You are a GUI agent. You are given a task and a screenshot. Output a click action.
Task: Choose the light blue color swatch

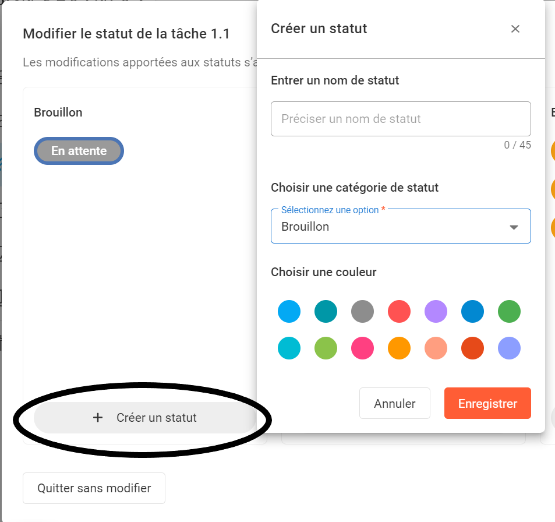tap(289, 312)
